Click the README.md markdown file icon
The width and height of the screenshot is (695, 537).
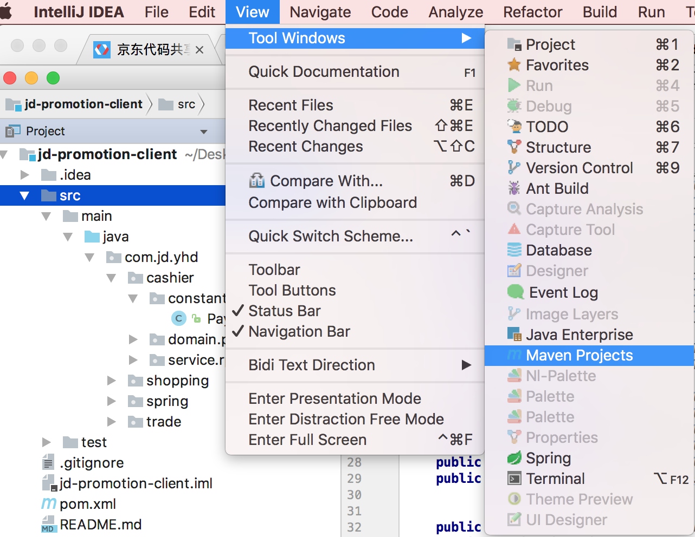point(48,525)
